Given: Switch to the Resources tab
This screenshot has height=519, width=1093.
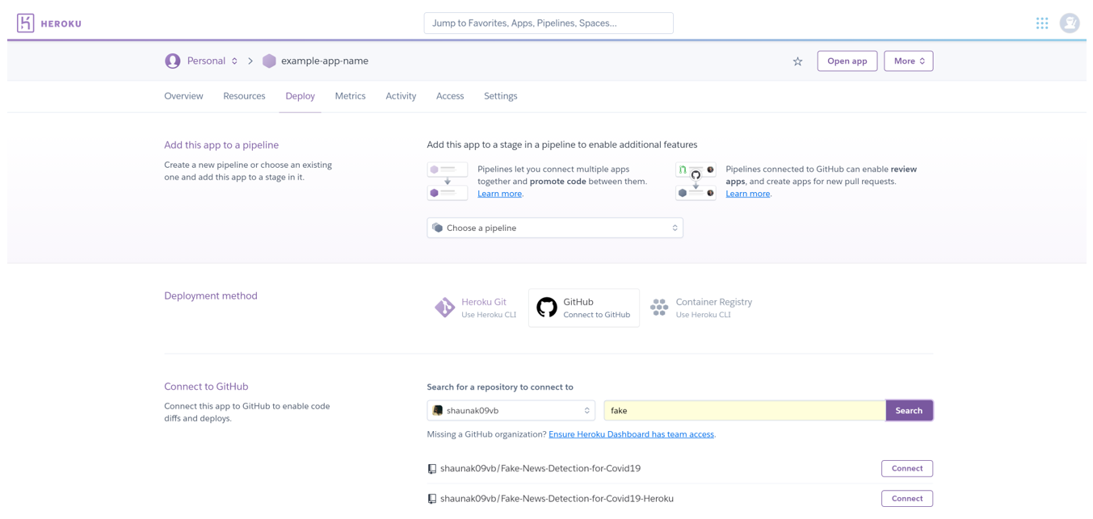Looking at the screenshot, I should pyautogui.click(x=244, y=96).
